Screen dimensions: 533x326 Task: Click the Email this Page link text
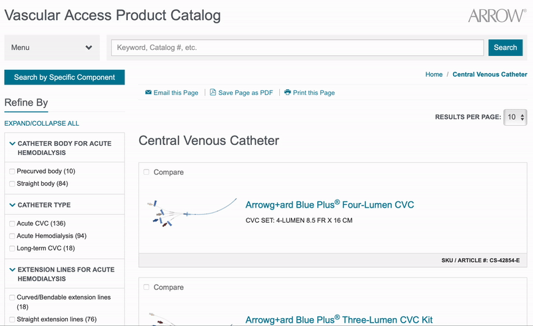(176, 92)
